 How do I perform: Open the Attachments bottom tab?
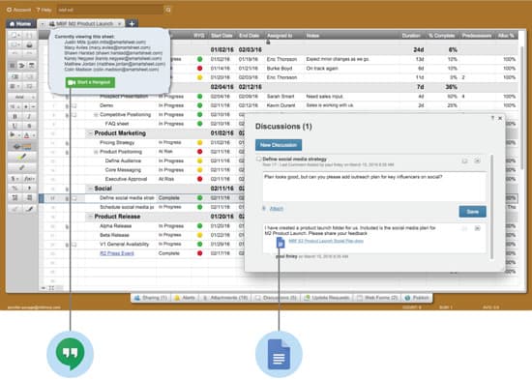tap(225, 298)
